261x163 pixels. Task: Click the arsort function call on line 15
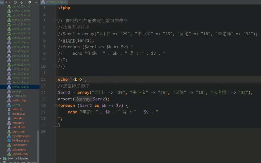point(65,99)
